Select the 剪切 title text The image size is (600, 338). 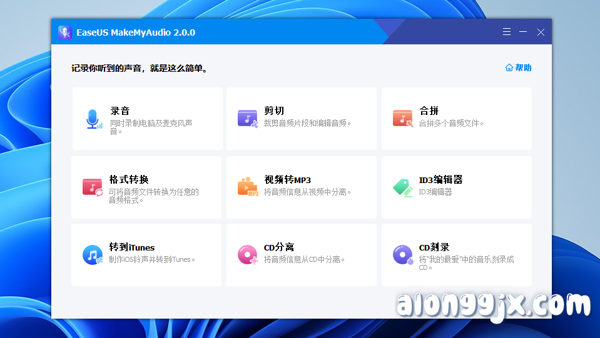click(x=274, y=111)
